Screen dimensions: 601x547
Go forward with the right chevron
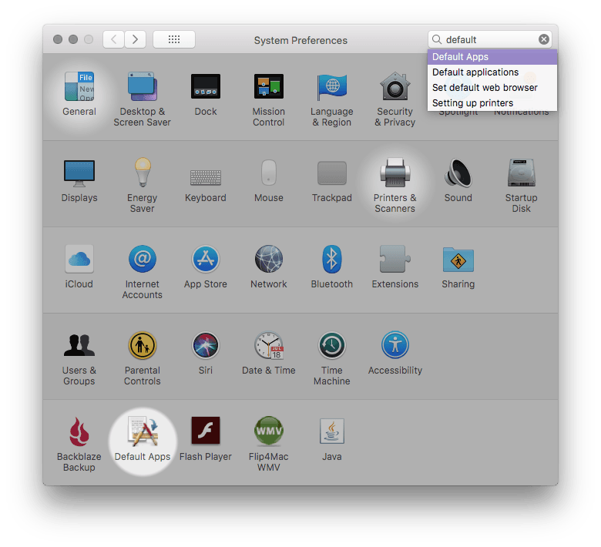[135, 39]
